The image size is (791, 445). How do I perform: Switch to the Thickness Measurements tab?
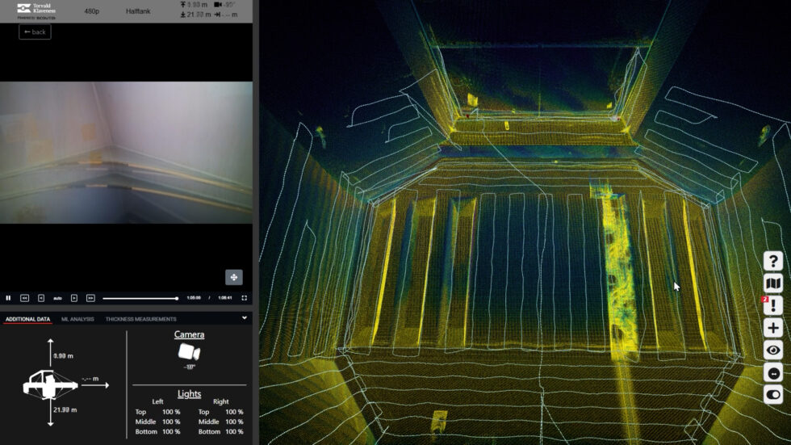pos(140,319)
